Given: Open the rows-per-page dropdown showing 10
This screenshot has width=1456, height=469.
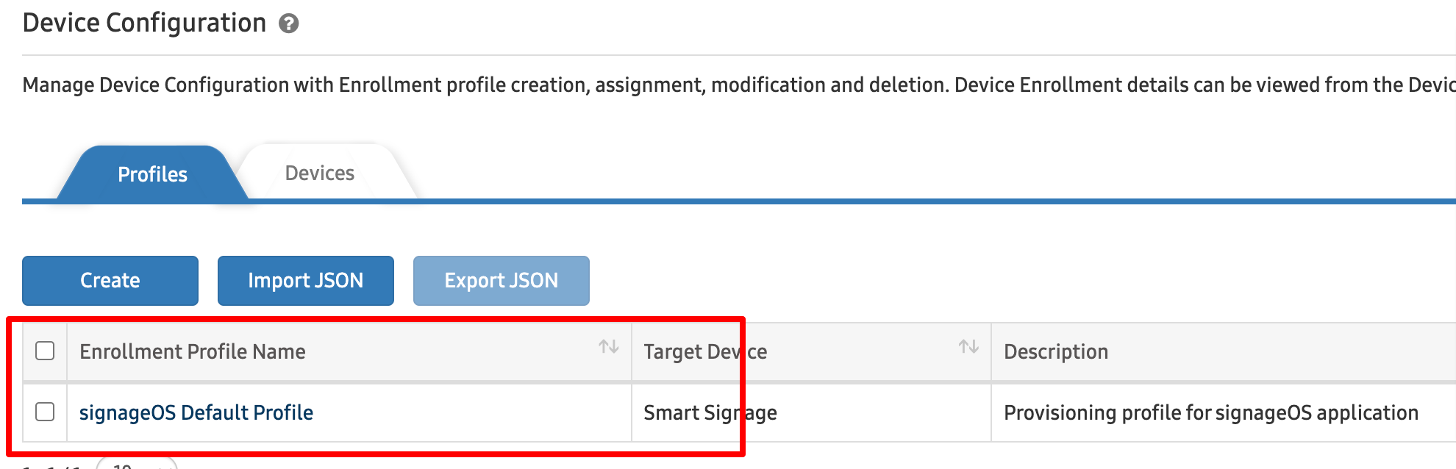Looking at the screenshot, I should [x=137, y=464].
